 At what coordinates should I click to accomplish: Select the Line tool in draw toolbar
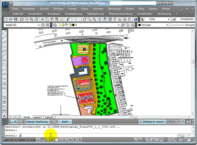pos(4,33)
